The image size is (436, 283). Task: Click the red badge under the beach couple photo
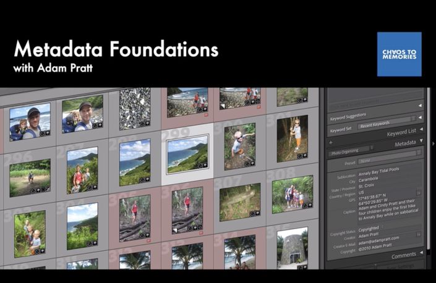(206, 114)
